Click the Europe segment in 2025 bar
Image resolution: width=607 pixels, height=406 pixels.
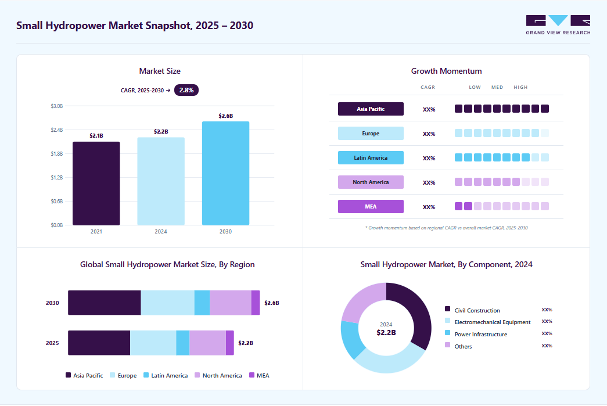tap(153, 343)
